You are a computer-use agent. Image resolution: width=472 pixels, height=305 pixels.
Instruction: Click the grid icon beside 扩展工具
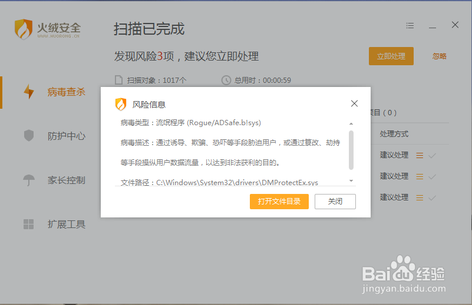tap(29, 224)
